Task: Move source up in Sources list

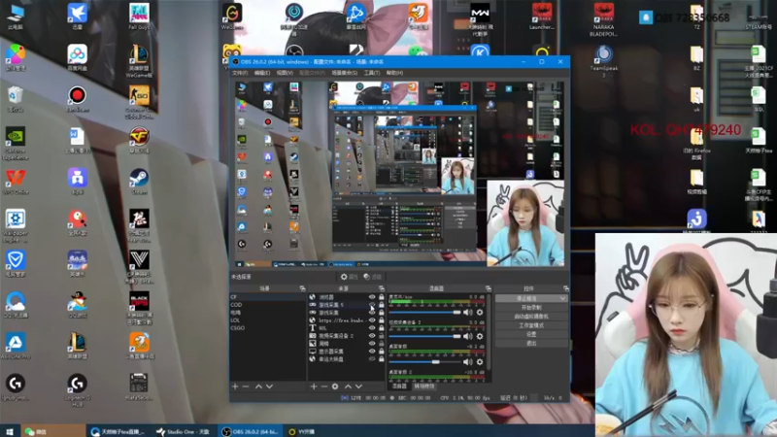Action: tap(348, 387)
